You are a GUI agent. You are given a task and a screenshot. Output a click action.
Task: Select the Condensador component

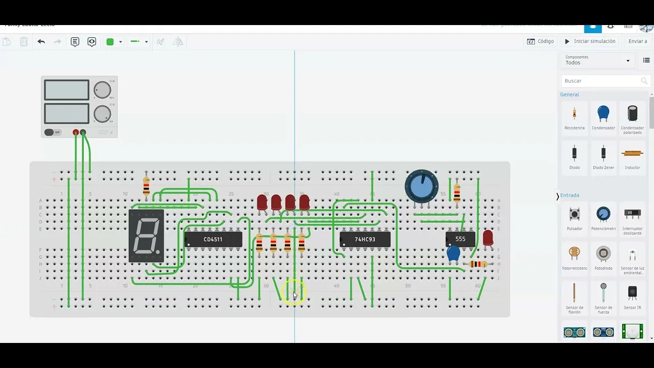pos(603,118)
